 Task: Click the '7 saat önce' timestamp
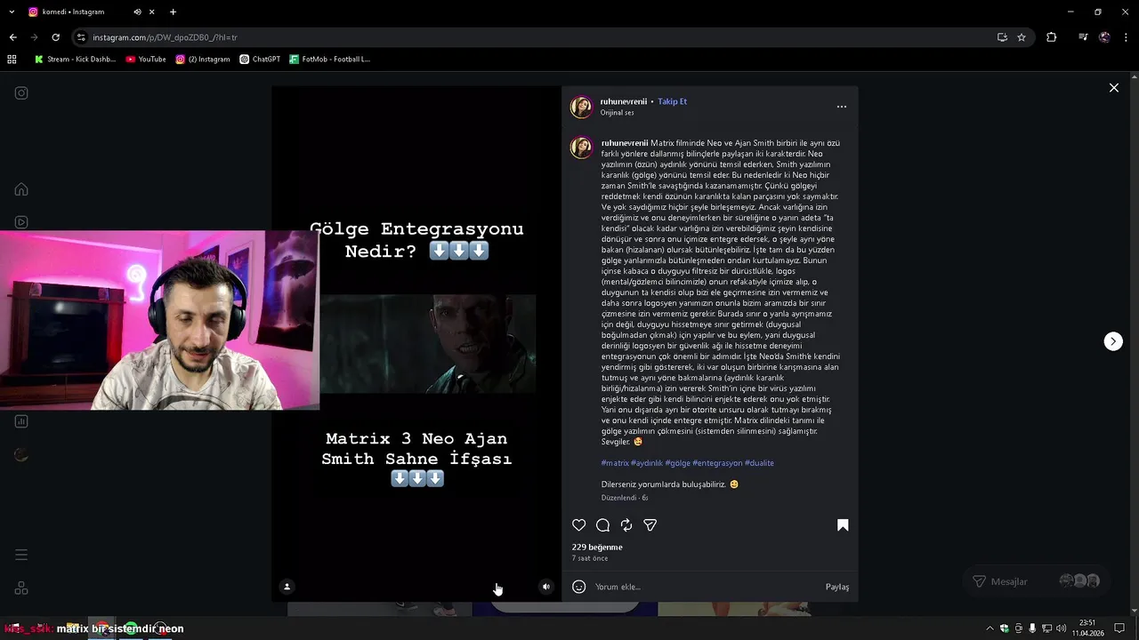(x=590, y=558)
